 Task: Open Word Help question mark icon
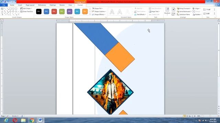pos(219,5)
